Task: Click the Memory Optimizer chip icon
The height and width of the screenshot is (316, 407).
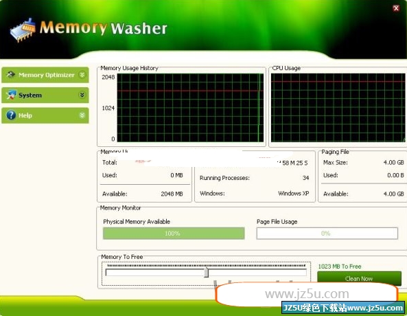Action: 11,75
